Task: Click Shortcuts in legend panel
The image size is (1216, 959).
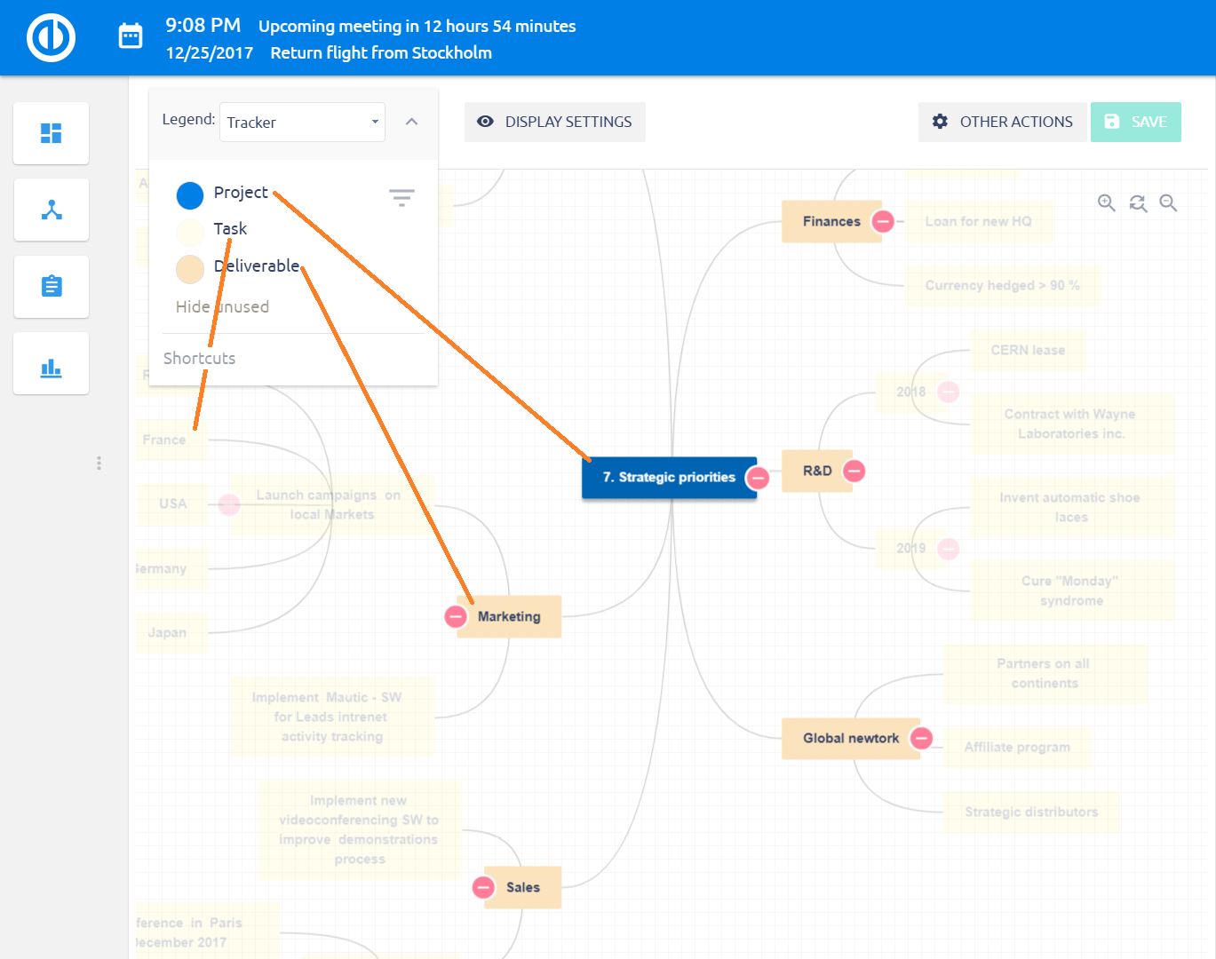Action: coord(199,358)
